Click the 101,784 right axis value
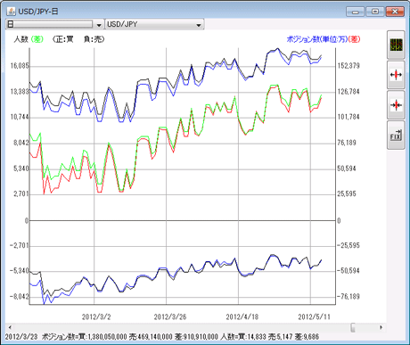The height and width of the screenshot is (345, 410). point(348,117)
